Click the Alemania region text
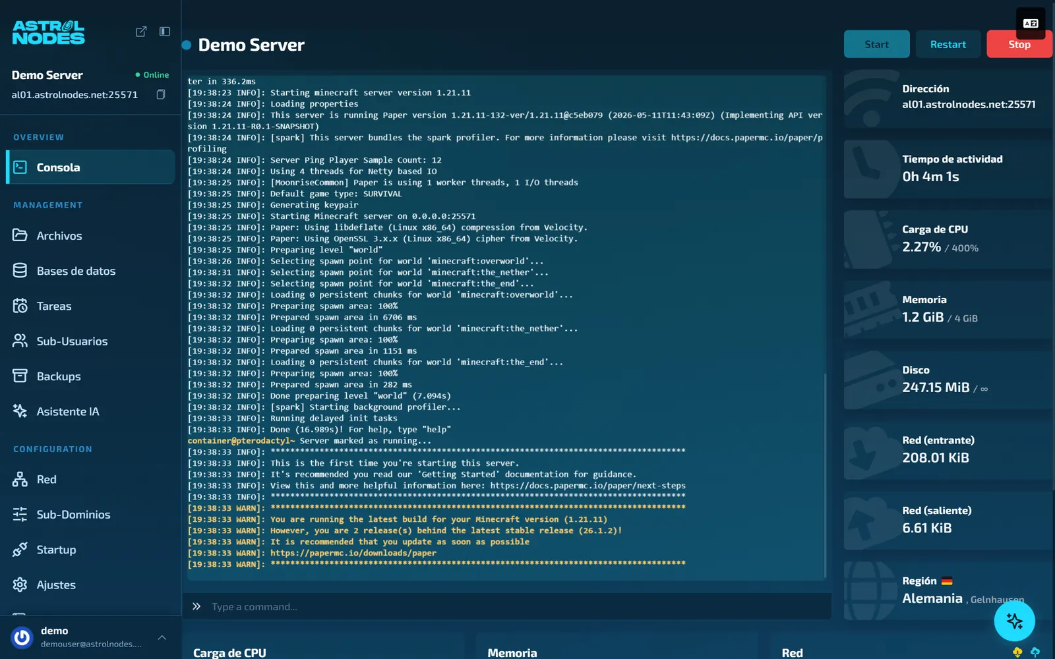 coord(932,598)
